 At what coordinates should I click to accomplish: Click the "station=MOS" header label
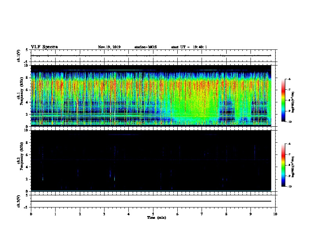coord(146,47)
